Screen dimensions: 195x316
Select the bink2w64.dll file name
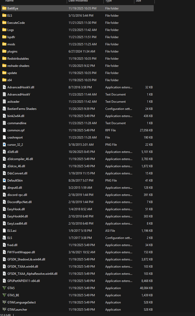pos(16,116)
